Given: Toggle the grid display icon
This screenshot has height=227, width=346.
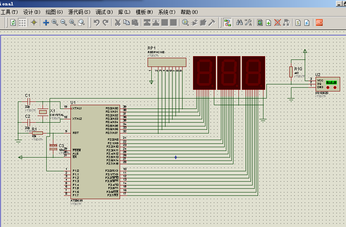Looking at the screenshot, I should (x=22, y=22).
